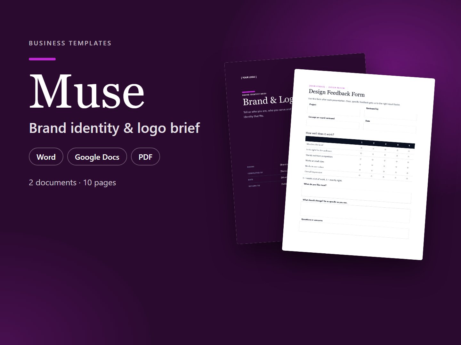Click the 'Design Feedback Form' heading
Screen dimensions: 461x345
(x=336, y=93)
